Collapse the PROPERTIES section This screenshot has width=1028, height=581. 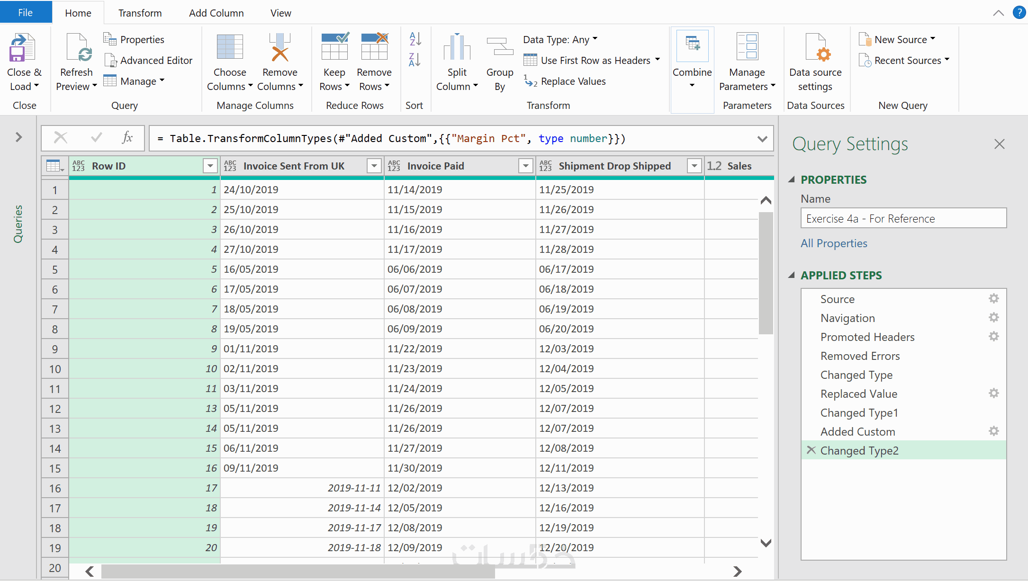pyautogui.click(x=791, y=179)
